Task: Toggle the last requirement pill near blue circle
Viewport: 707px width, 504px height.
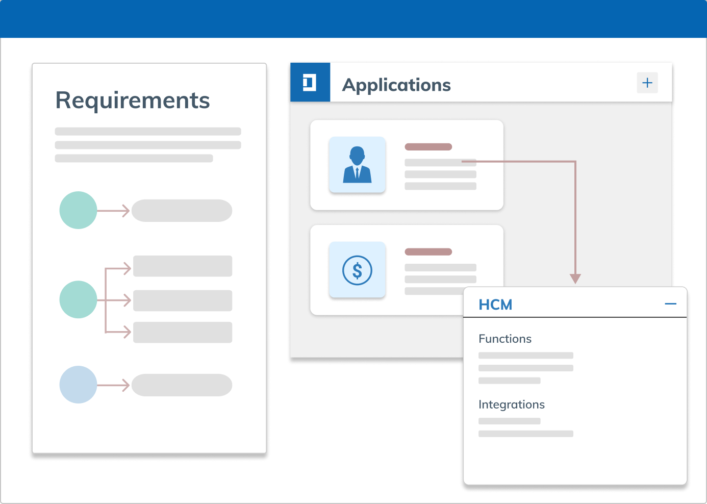Action: click(182, 385)
